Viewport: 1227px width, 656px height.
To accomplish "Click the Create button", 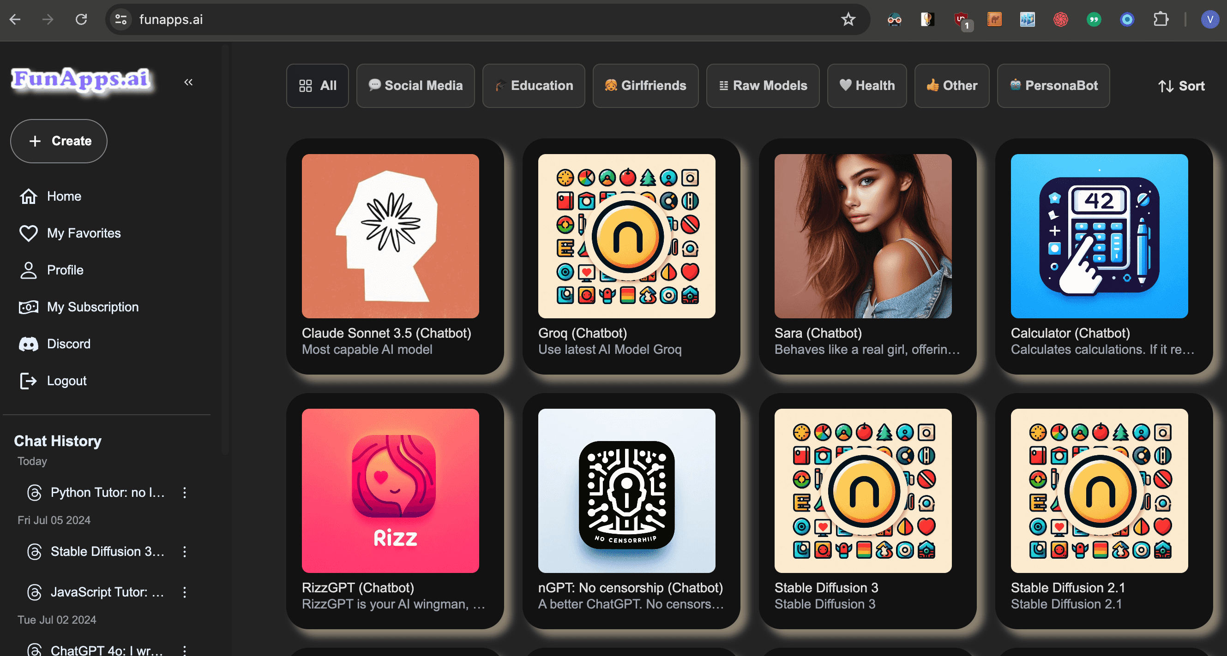I will click(59, 141).
